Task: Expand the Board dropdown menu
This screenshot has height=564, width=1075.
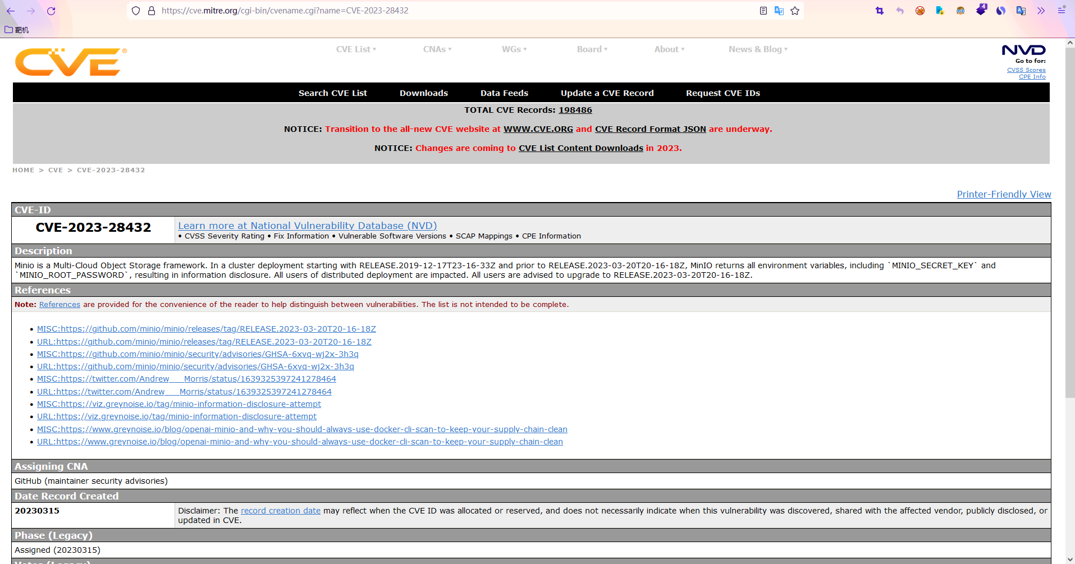Action: (x=592, y=49)
